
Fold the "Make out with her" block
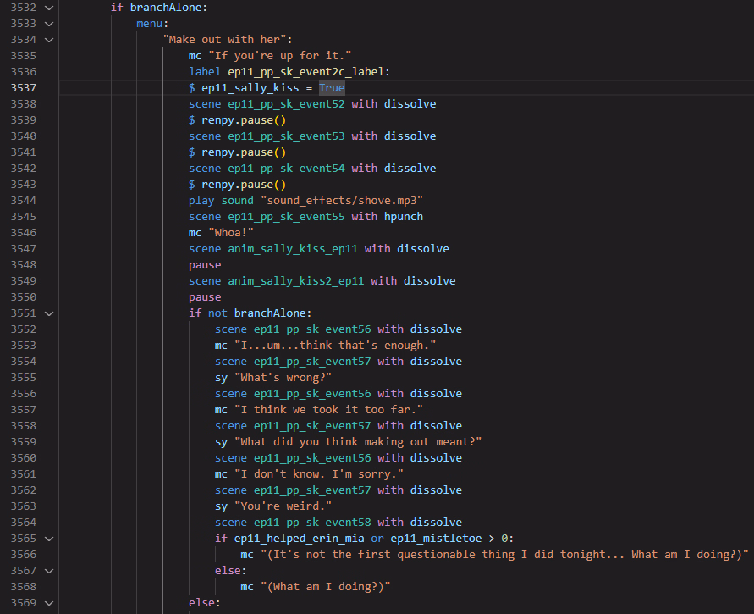(x=47, y=40)
